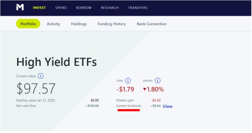The image size is (252, 133).
Task: Click the Earned dividends label
Action: click(129, 106)
